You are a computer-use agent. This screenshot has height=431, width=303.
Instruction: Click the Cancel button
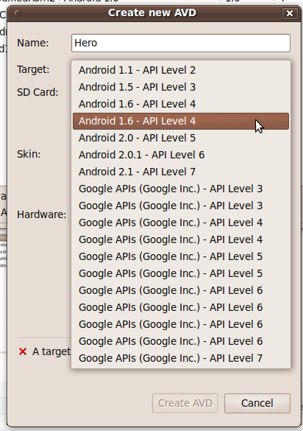coord(257,403)
